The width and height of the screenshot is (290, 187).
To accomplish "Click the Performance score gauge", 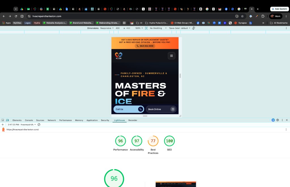I will pyautogui.click(x=121, y=141).
